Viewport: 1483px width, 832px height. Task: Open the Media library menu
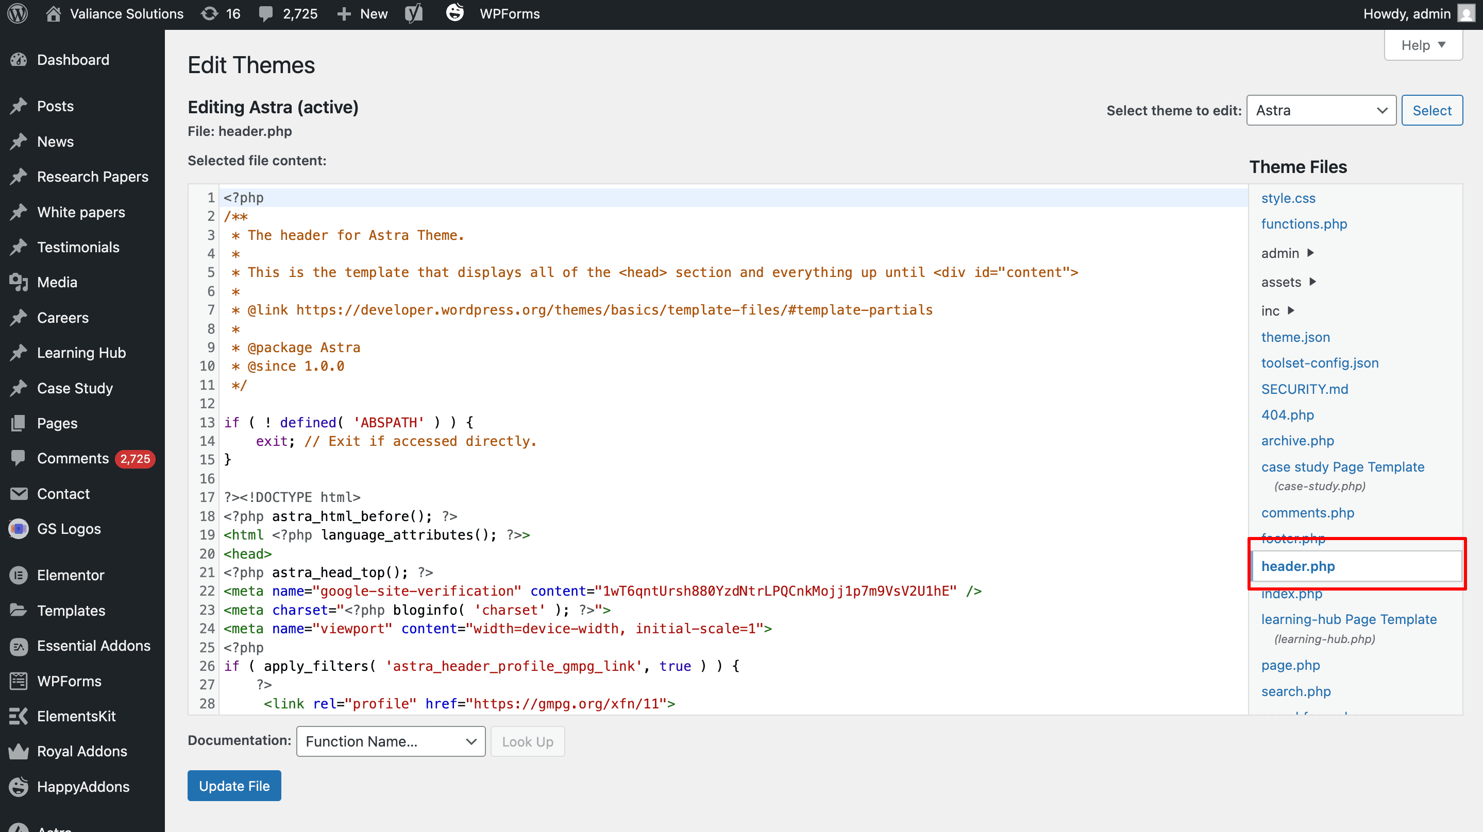(56, 282)
